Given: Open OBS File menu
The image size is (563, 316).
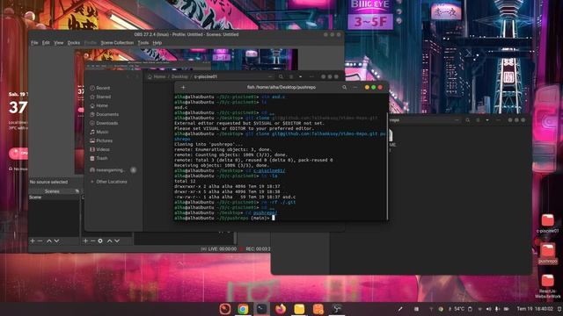Looking at the screenshot, I should [34, 43].
